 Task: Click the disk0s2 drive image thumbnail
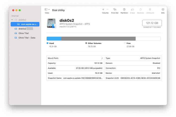[52, 23]
